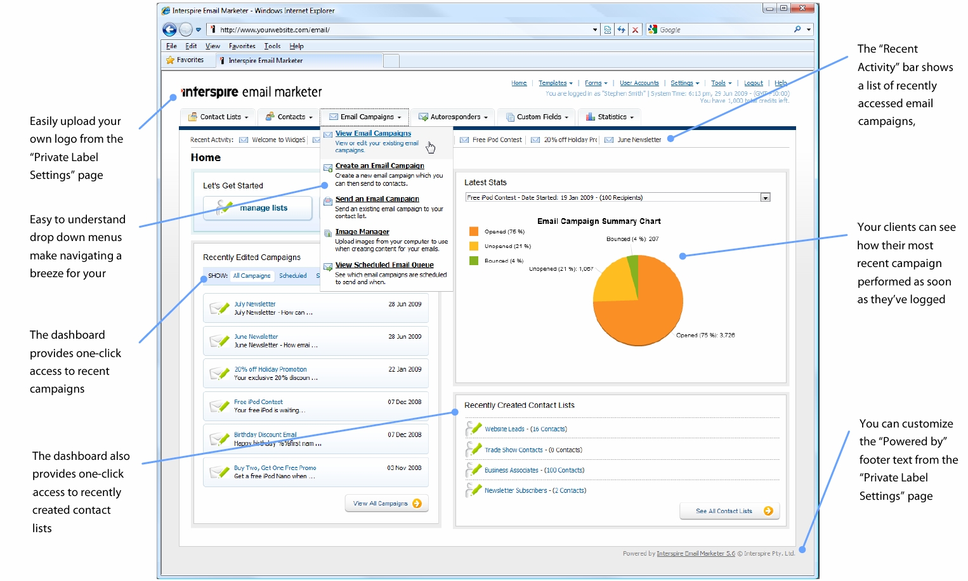
Task: Click the orange Opened legend swatch
Action: click(x=474, y=232)
